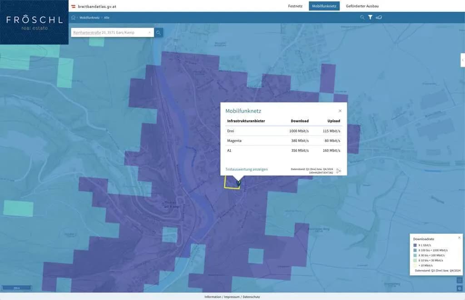465x300 pixels.
Task: Click the ≥ 1 Gbit/s legend swatch
Action: tap(415, 245)
